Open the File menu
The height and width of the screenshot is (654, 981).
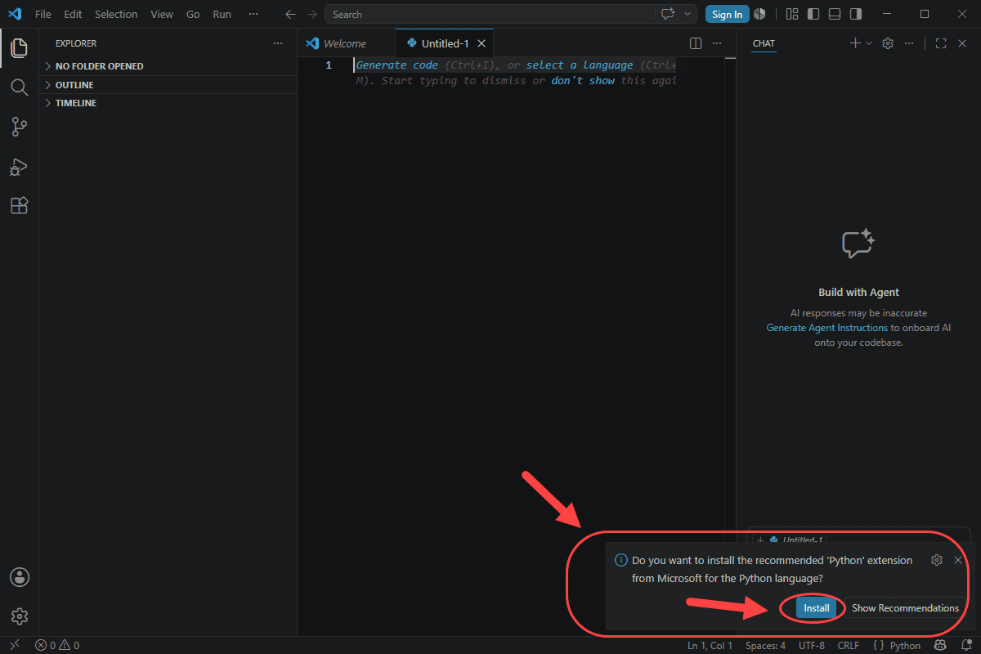pyautogui.click(x=43, y=14)
